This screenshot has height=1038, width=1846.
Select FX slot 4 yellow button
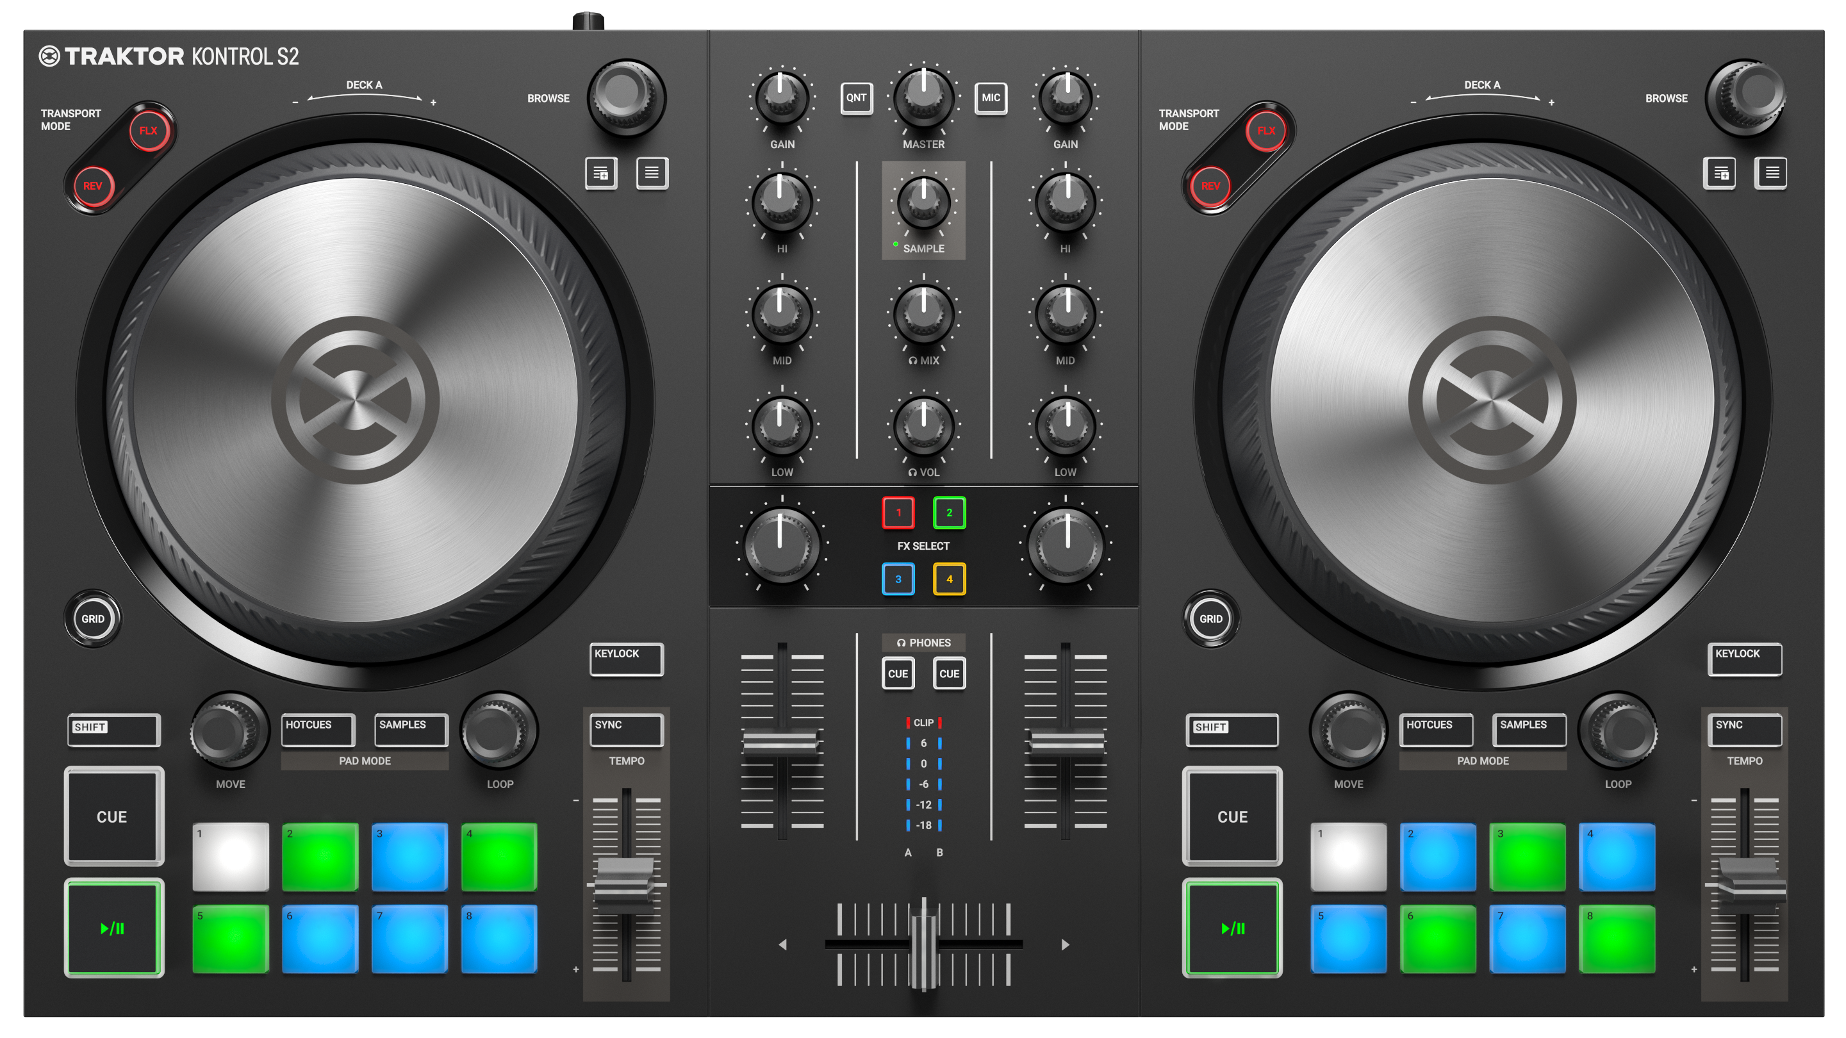click(x=950, y=578)
